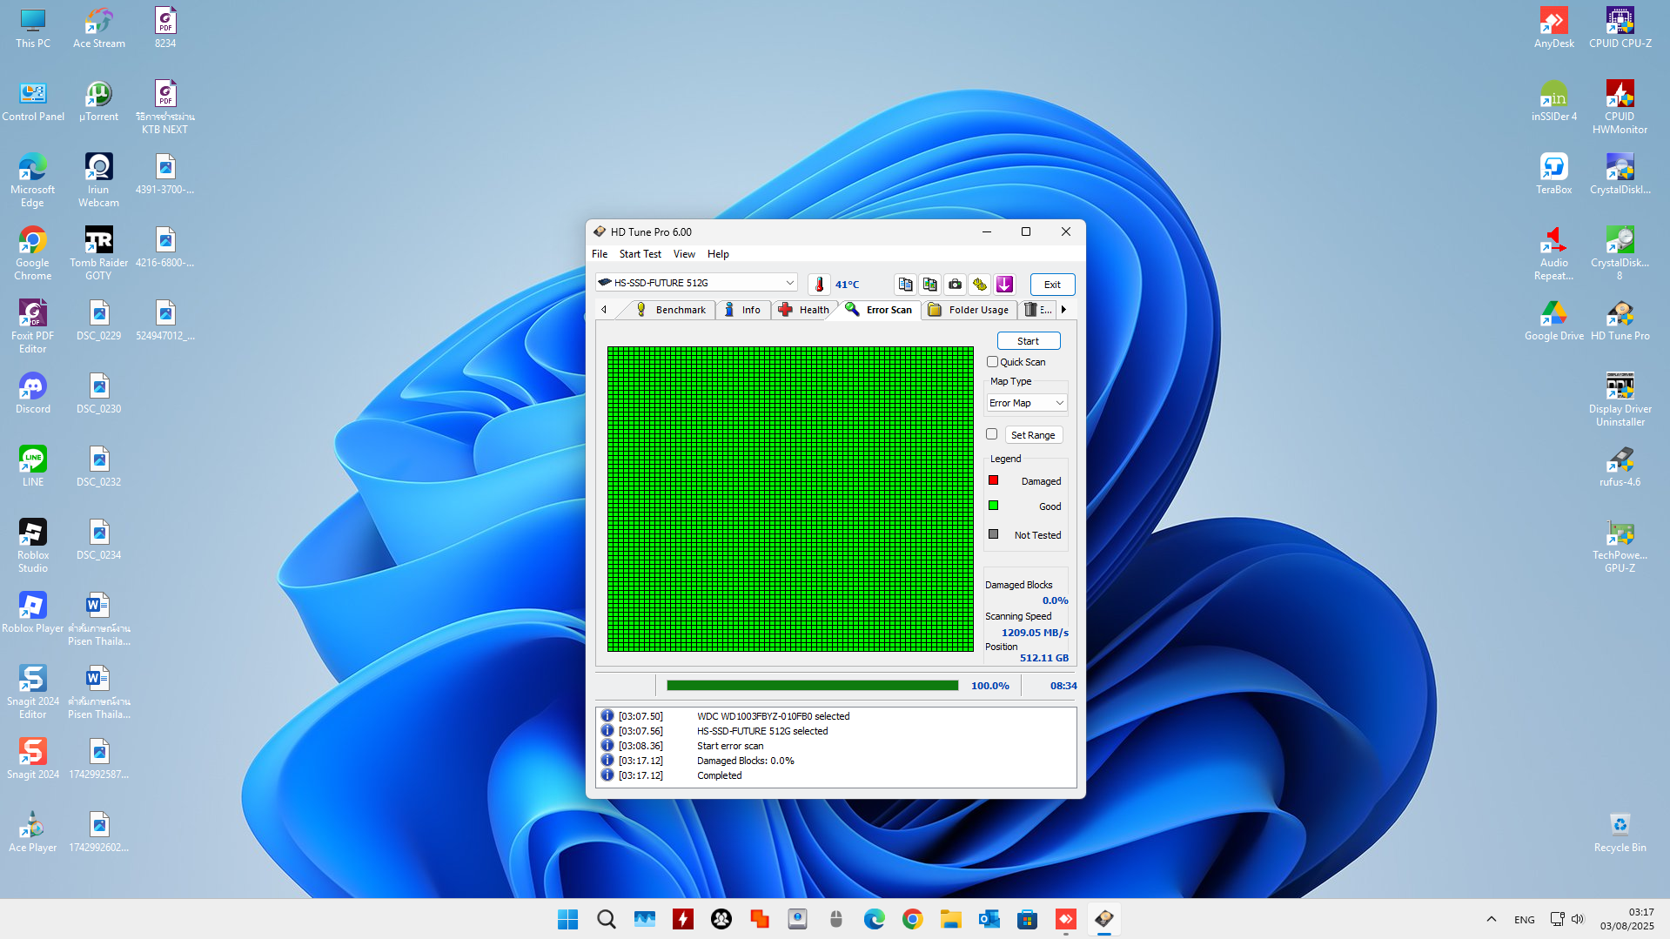Open File Explorer from taskbar

950,919
